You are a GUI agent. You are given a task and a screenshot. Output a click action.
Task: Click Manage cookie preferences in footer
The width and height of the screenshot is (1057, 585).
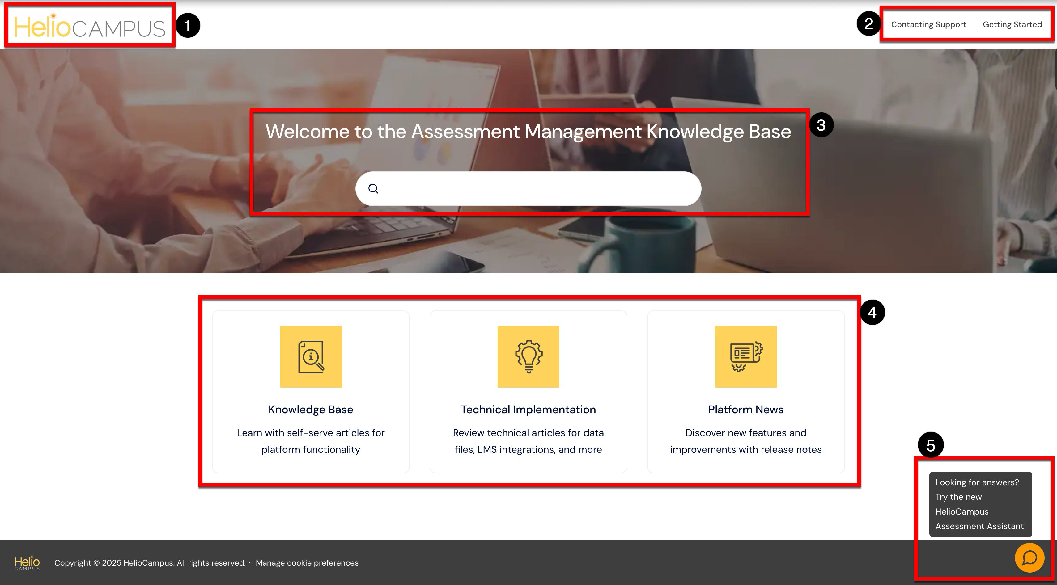click(x=307, y=563)
